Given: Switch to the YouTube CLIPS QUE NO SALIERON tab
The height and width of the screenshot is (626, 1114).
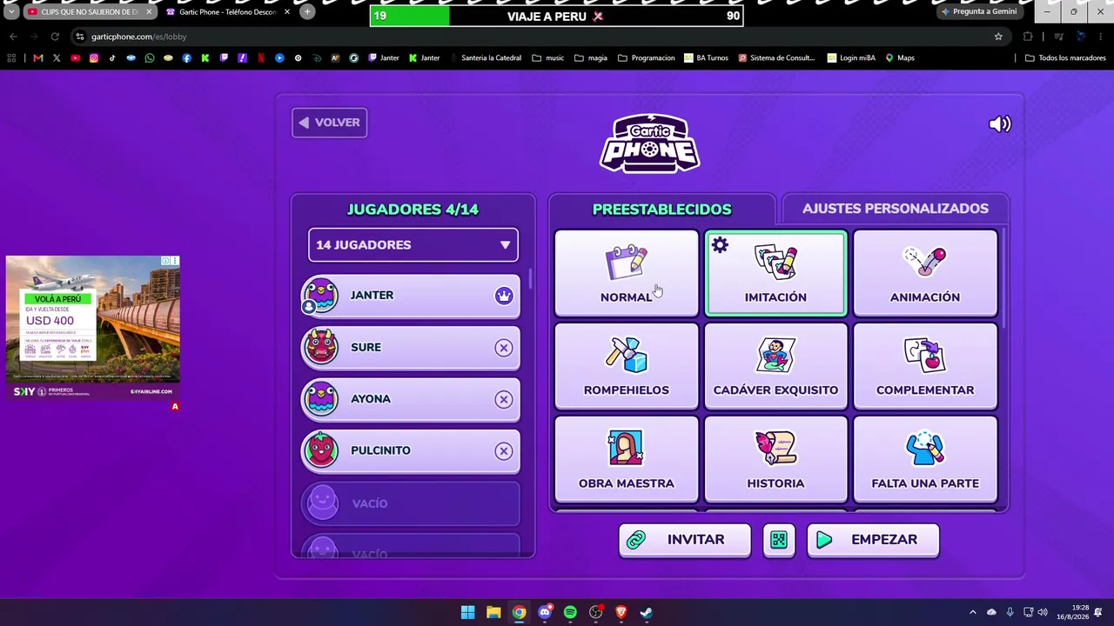Looking at the screenshot, I should [90, 12].
